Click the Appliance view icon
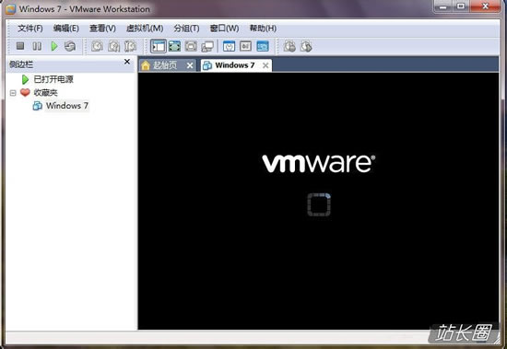 click(x=246, y=46)
